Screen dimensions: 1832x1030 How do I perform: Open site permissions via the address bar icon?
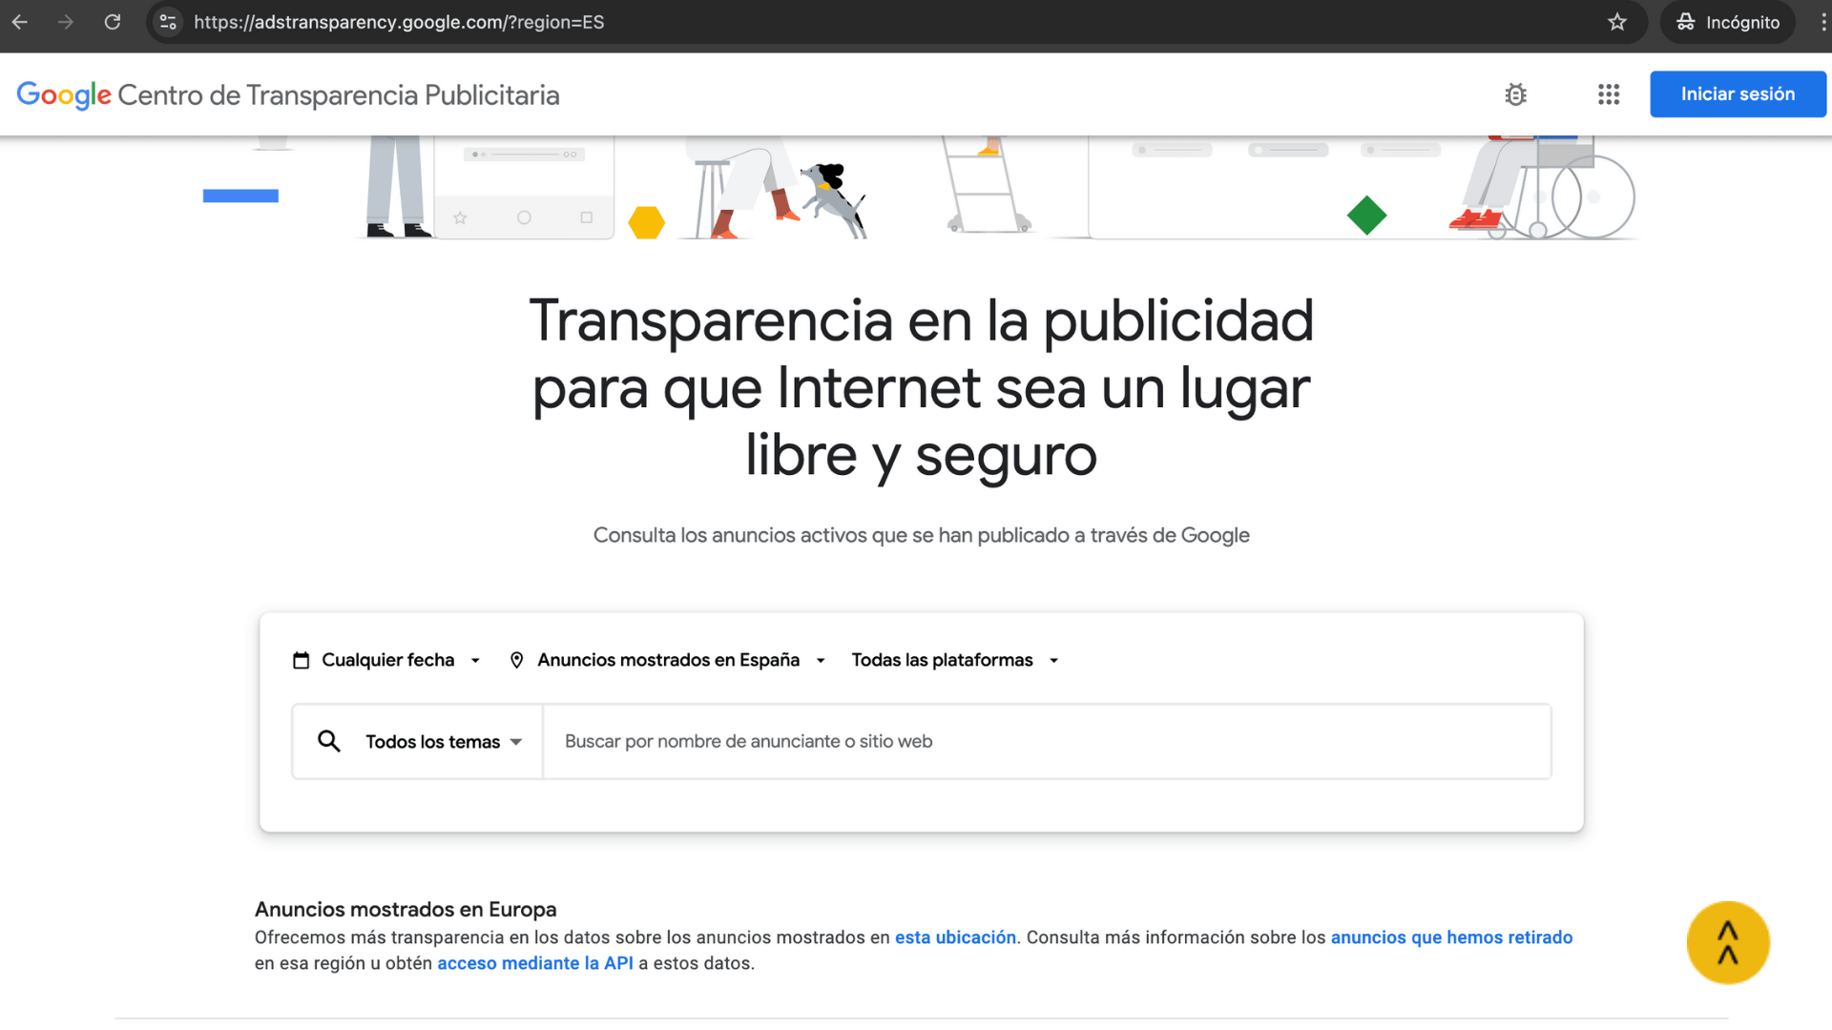[x=168, y=22]
